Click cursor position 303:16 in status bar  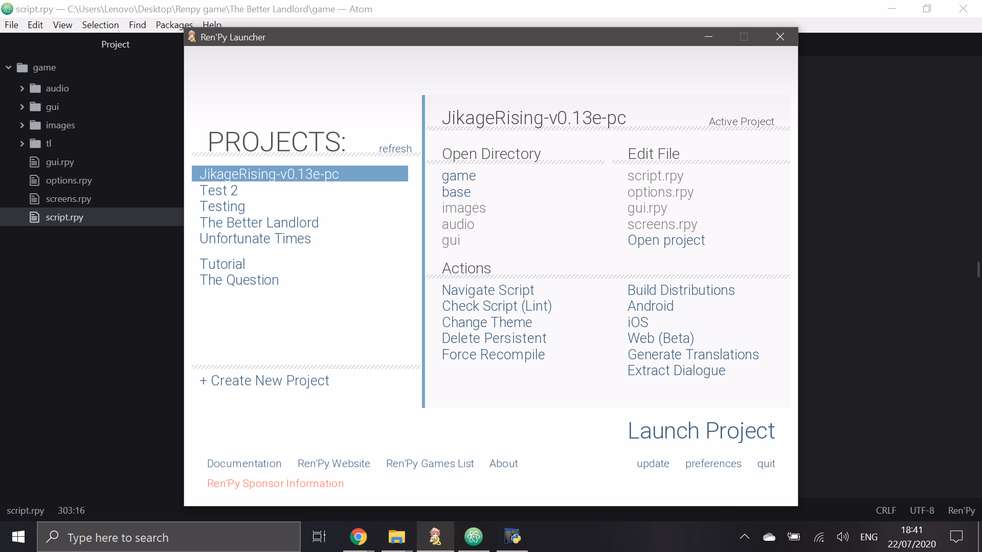click(71, 511)
